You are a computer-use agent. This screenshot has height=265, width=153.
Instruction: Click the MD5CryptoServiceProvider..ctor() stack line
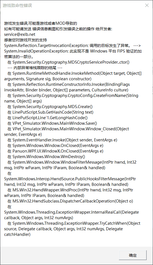click(x=68, y=62)
